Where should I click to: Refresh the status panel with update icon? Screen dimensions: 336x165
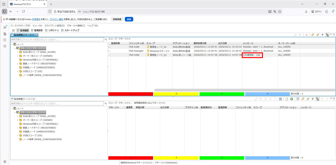click(x=313, y=35)
